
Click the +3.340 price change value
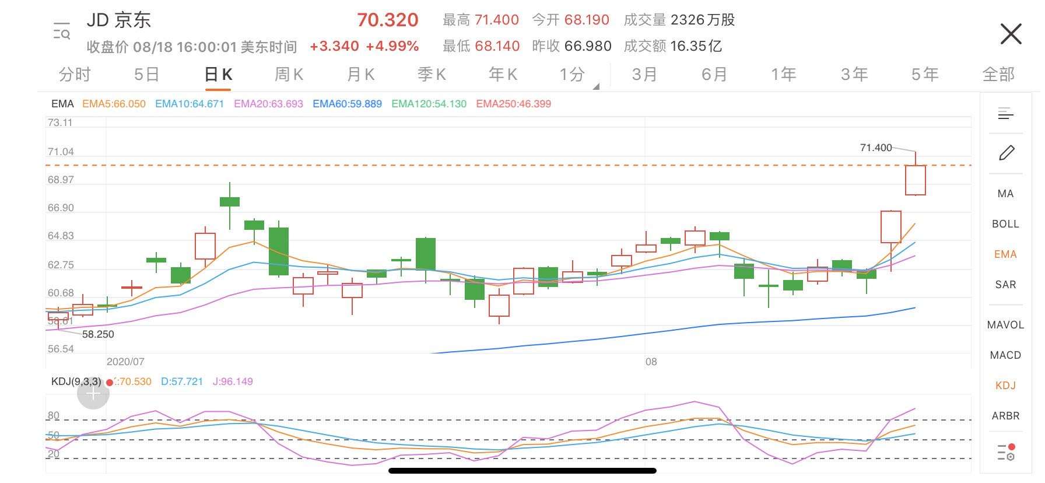click(334, 46)
